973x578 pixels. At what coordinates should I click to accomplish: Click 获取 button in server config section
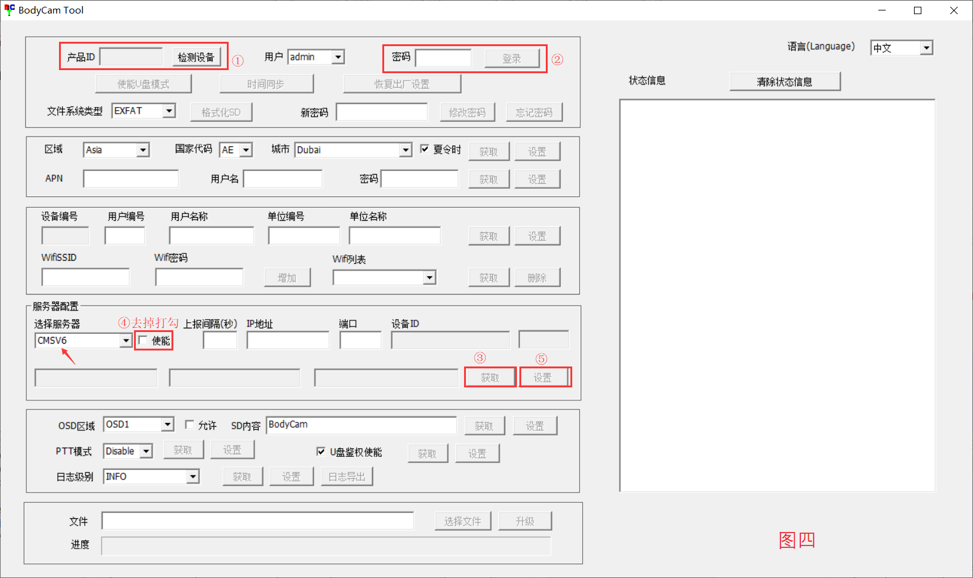tap(490, 378)
